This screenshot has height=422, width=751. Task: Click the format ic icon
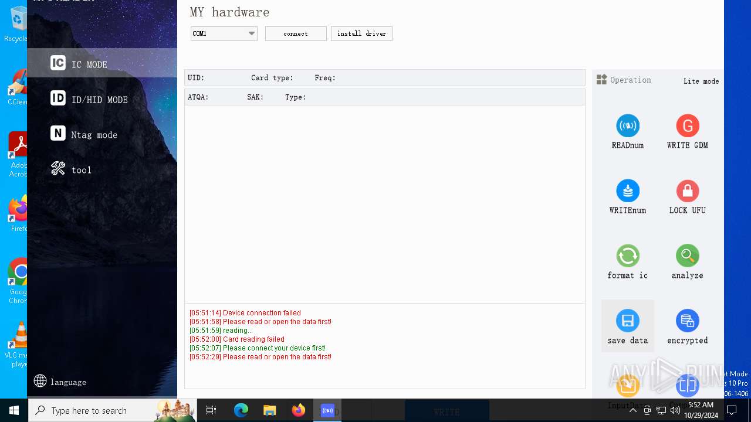628,256
